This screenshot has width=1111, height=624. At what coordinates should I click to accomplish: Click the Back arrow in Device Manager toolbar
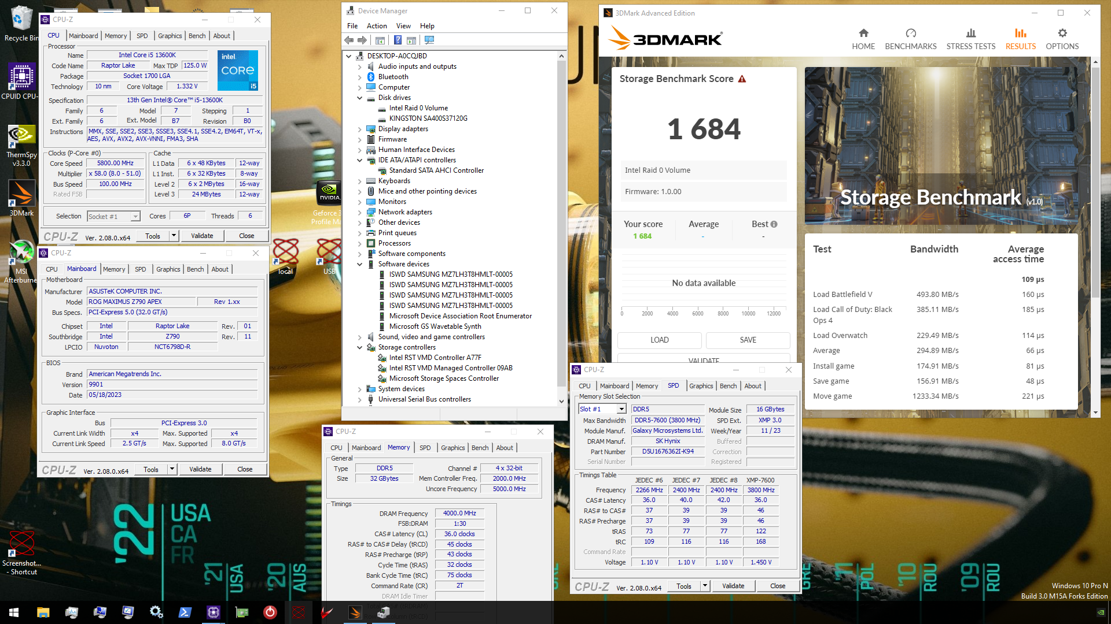(349, 40)
